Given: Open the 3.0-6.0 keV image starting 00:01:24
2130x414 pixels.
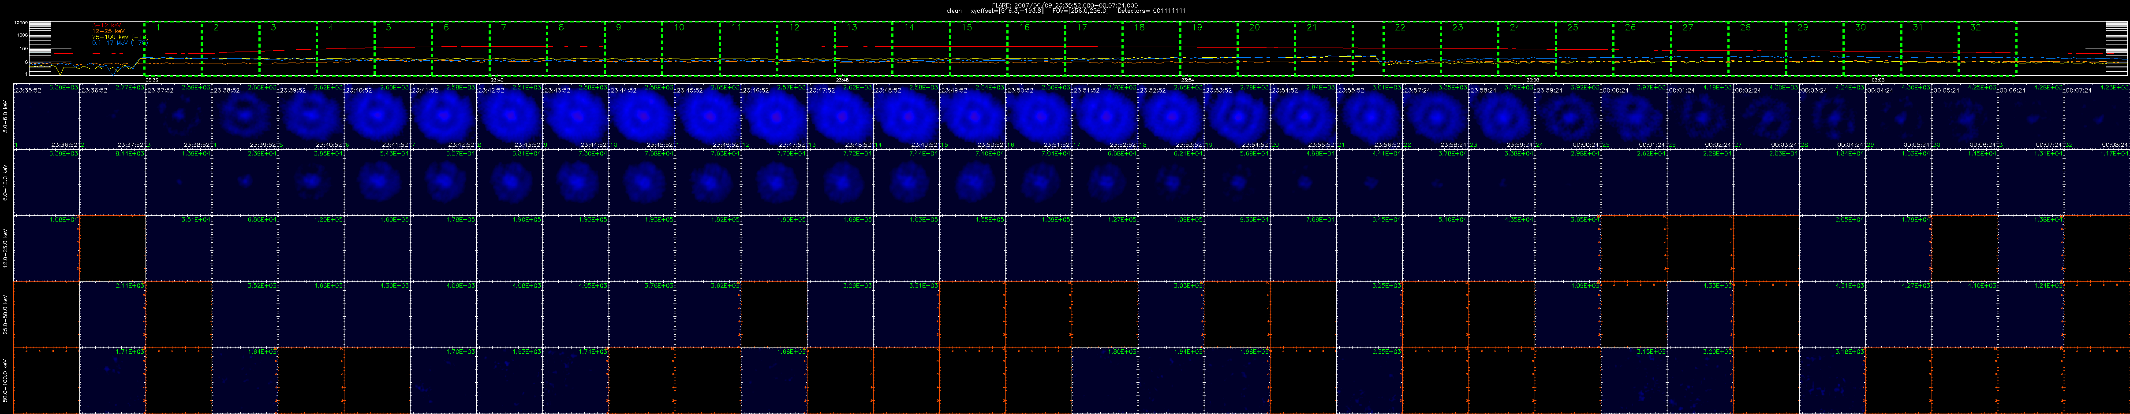Looking at the screenshot, I should (x=1700, y=117).
